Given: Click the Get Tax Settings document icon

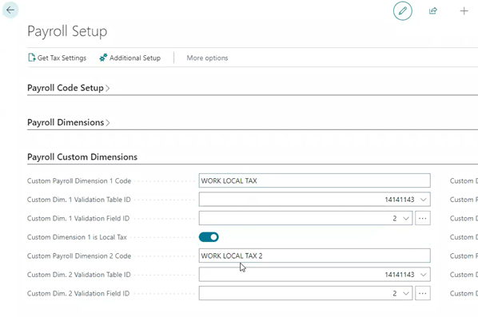Looking at the screenshot, I should [x=32, y=57].
